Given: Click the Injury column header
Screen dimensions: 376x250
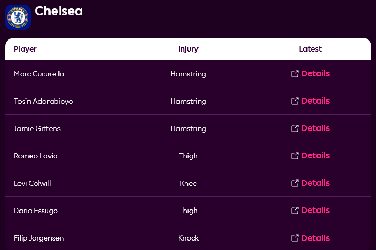Looking at the screenshot, I should (x=188, y=49).
